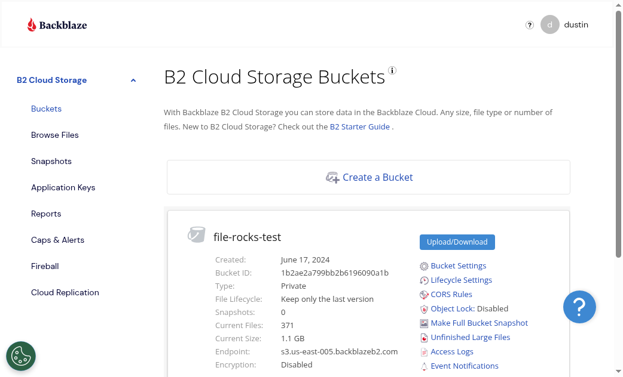623x377 pixels.
Task: Click the Backblaze flame logo
Action: click(x=31, y=25)
